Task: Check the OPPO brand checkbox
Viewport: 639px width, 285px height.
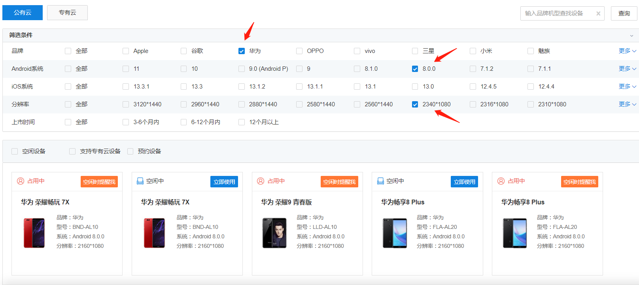Action: (299, 51)
